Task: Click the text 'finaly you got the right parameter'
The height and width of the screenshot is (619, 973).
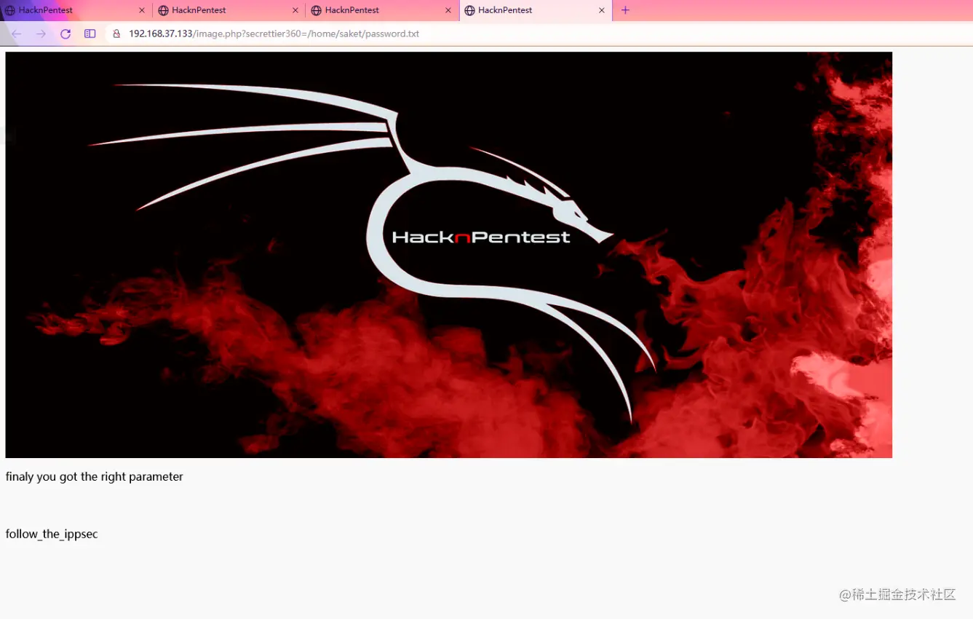Action: point(95,477)
